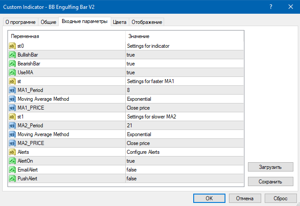This screenshot has height=206, width=300.
Task: Click the string icon of the st row
Action: [12, 81]
